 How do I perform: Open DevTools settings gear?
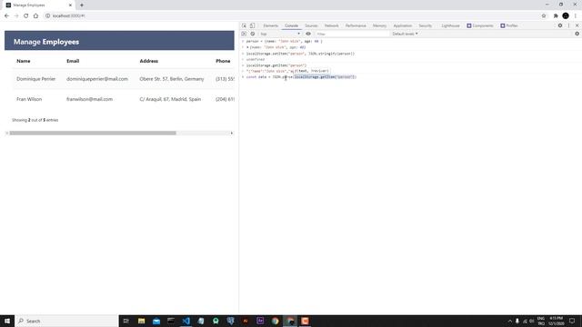pos(560,25)
